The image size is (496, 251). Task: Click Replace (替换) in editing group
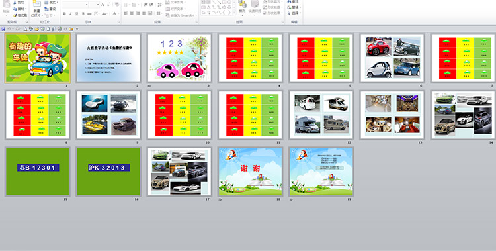click(x=294, y=7)
